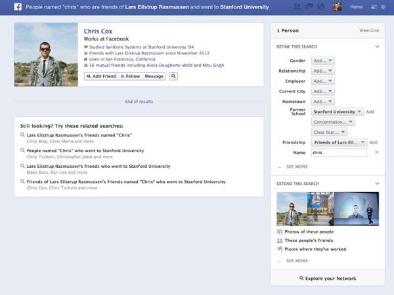Open the Gender filter dropdown
Screen dimensions: 394x295
tap(323, 60)
